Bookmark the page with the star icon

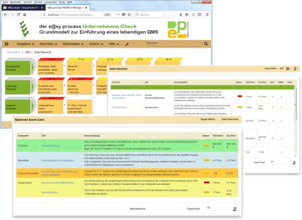[129, 14]
